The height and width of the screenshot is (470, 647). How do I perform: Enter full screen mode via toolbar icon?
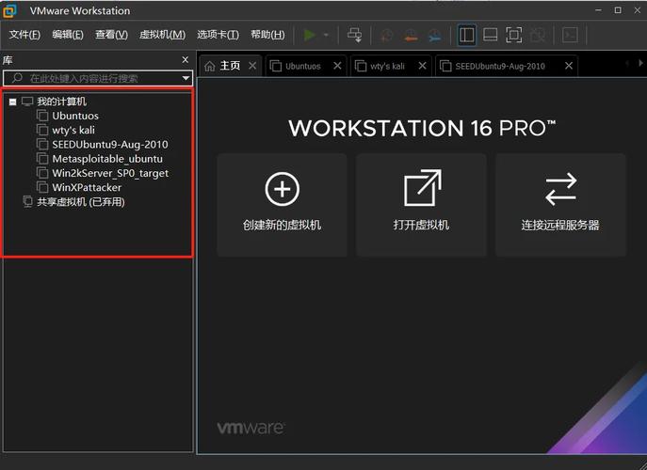pyautogui.click(x=513, y=35)
